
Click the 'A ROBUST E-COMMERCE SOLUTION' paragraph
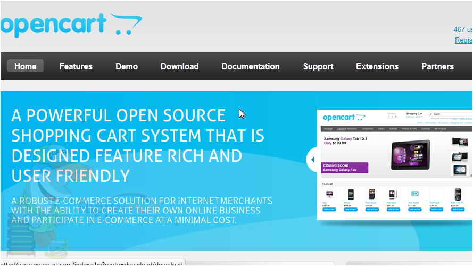(142, 210)
